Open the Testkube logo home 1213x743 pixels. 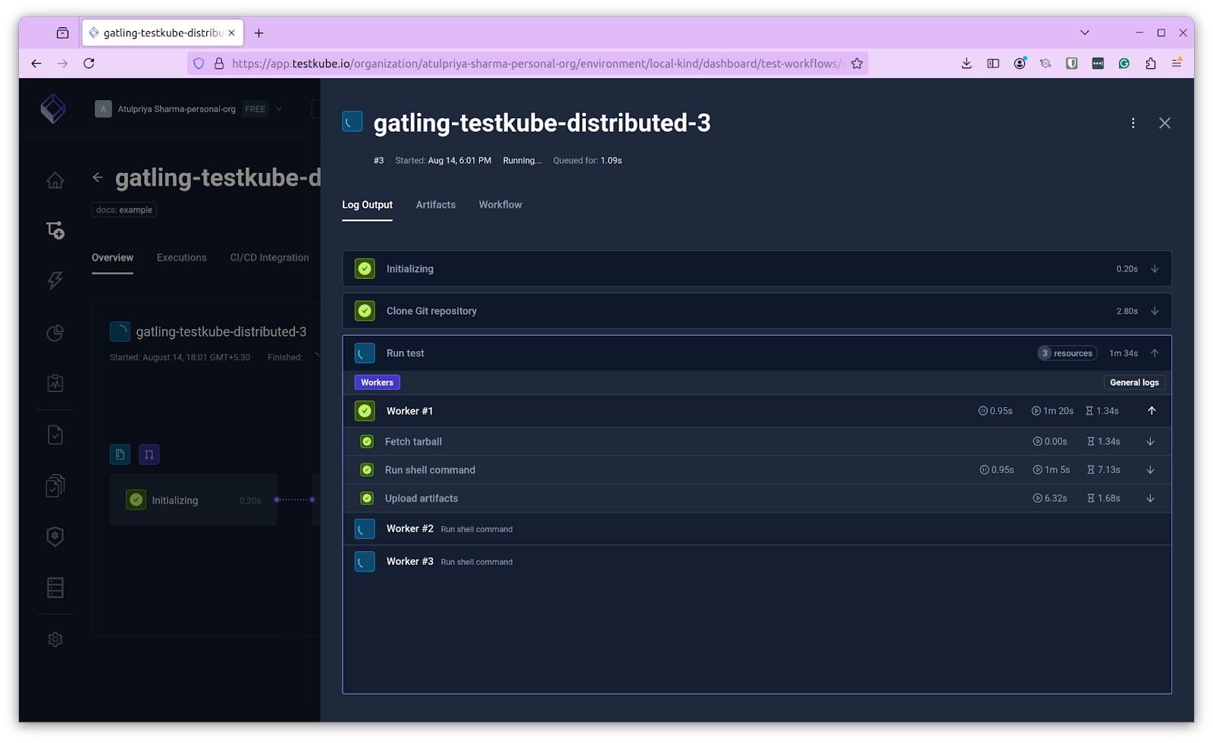coord(53,108)
